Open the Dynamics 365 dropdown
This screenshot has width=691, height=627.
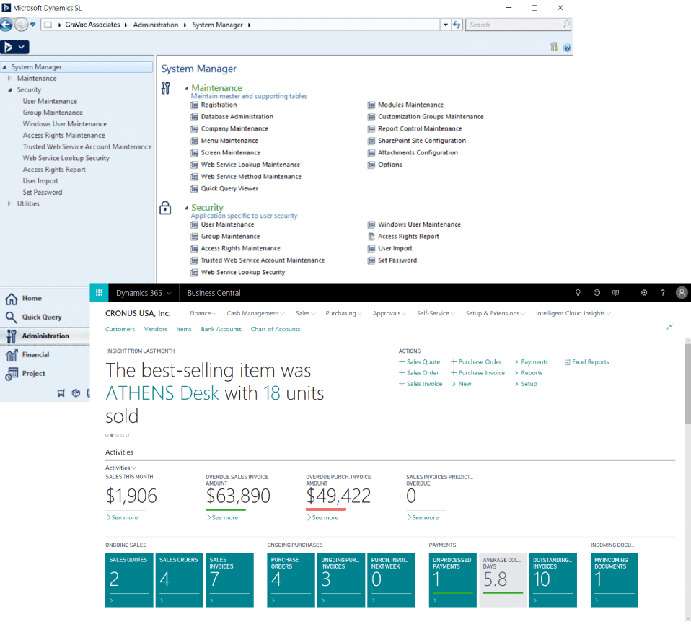tap(144, 293)
